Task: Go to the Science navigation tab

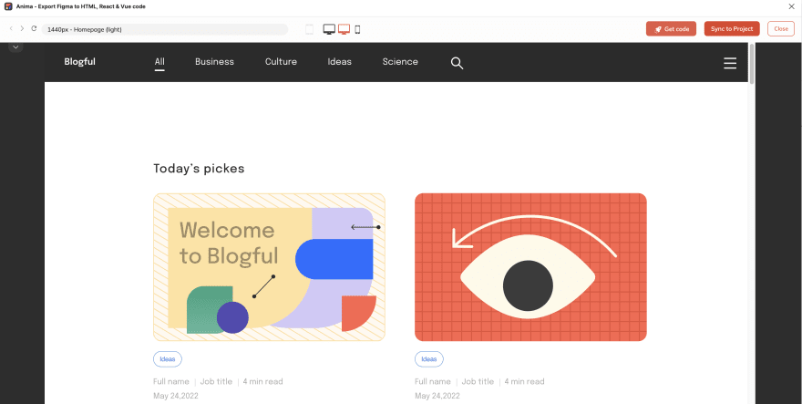Action: pyautogui.click(x=400, y=62)
